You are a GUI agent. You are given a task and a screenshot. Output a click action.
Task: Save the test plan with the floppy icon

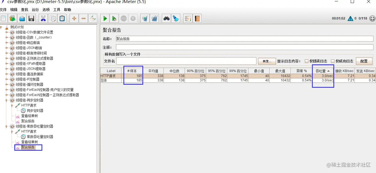(x=31, y=18)
